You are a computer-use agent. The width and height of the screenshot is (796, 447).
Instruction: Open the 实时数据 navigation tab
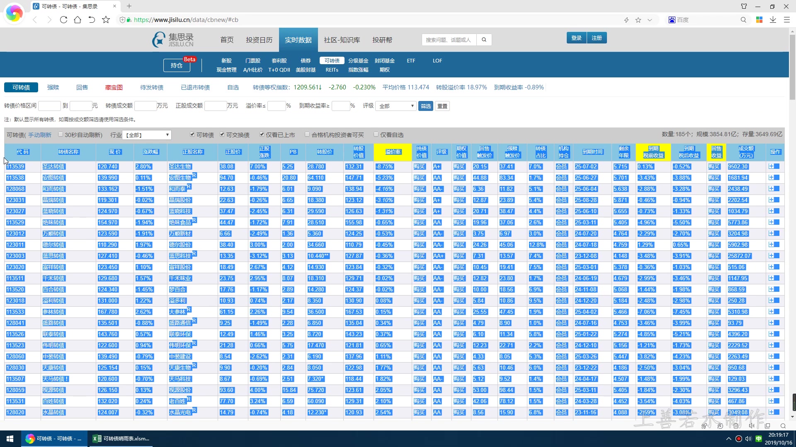(298, 40)
